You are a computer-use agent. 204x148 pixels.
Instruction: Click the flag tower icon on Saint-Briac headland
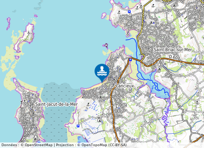tap(128, 34)
